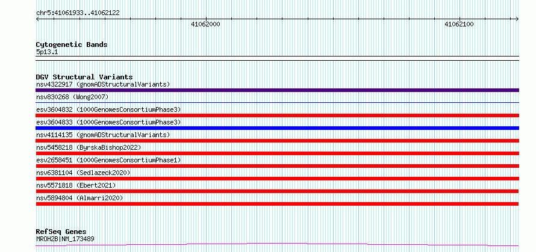Viewport: 536px width, 252px height.
Task: Open the nsv830268 (Wong2007) label
Action: click(72, 97)
